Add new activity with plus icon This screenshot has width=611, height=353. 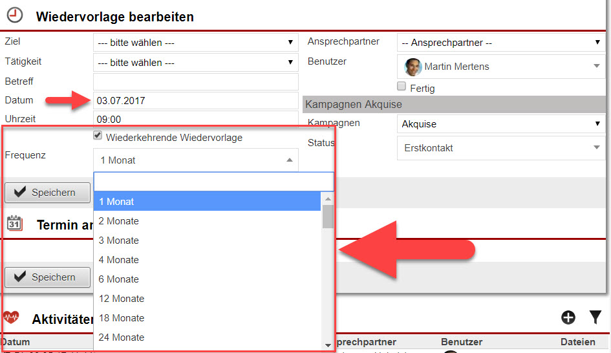pos(568,317)
